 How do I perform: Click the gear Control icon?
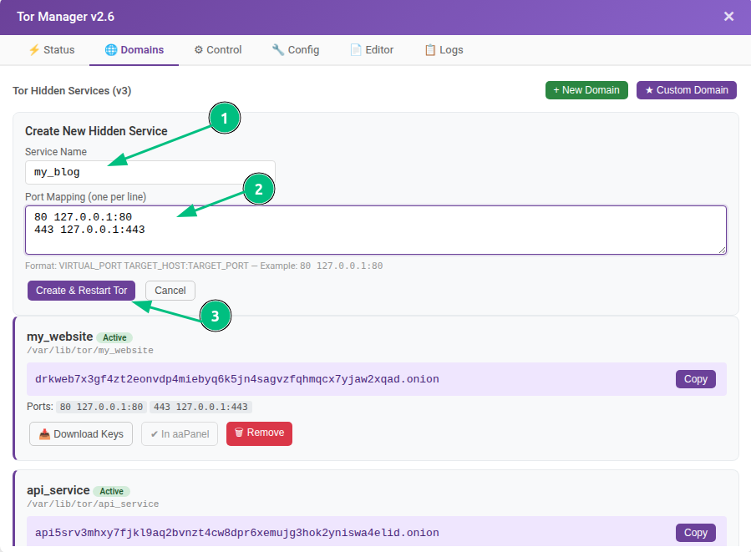pos(198,50)
